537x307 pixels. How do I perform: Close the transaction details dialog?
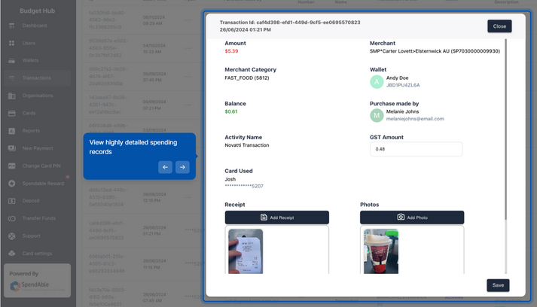point(499,26)
